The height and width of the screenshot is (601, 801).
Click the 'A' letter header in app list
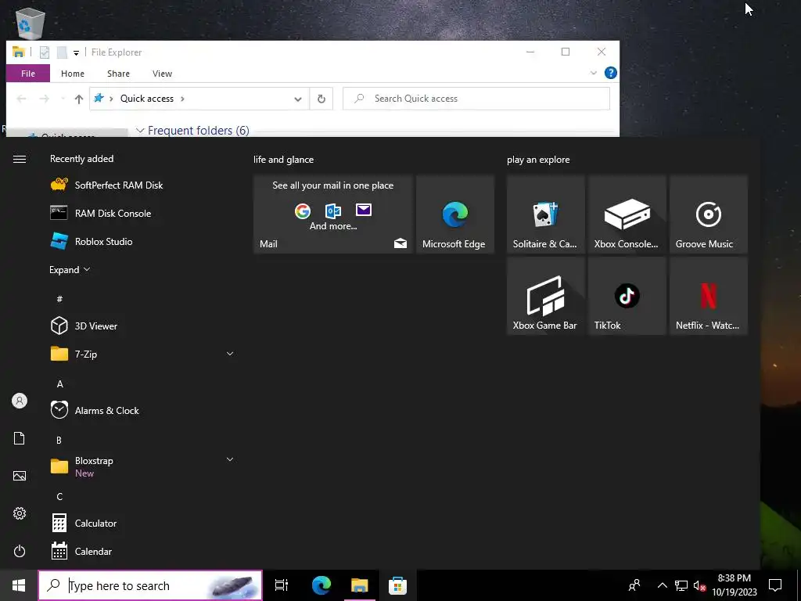pyautogui.click(x=59, y=383)
